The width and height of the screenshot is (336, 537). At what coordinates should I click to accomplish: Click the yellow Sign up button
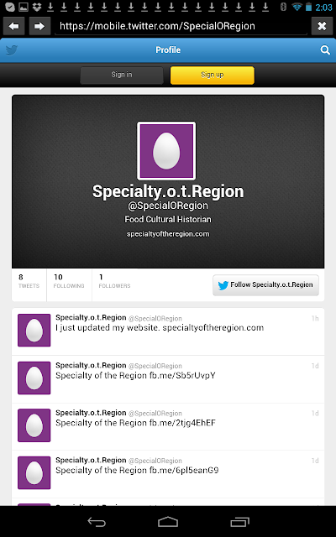pyautogui.click(x=213, y=75)
